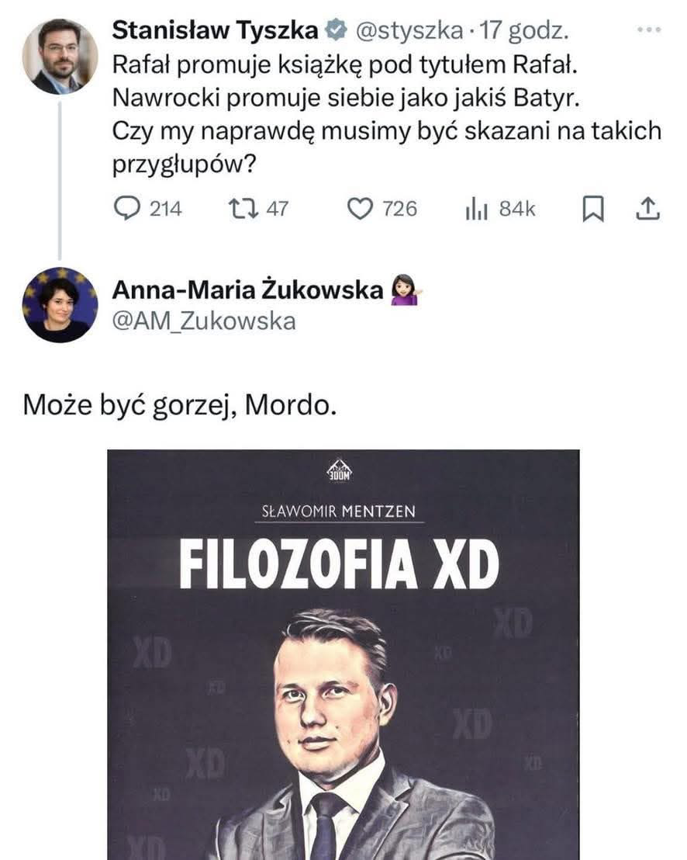Share Tyszka's tweet via share icon
The height and width of the screenshot is (860, 687).
click(x=647, y=208)
